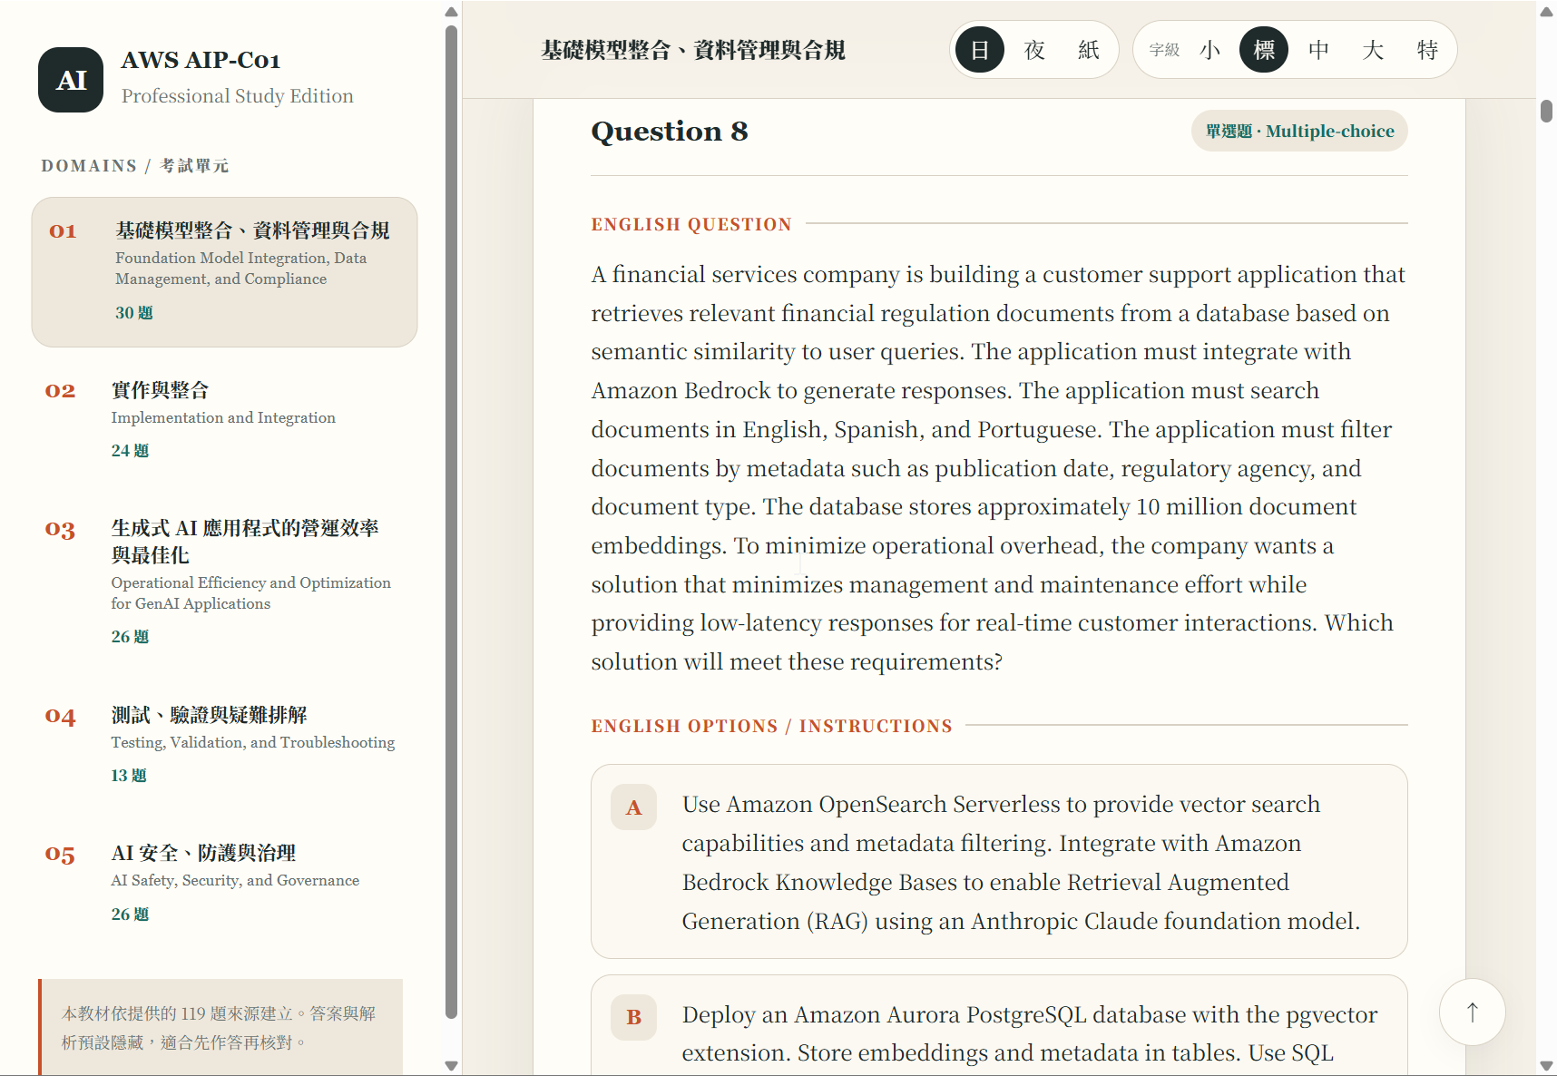Select answer option B Aurora PostgreSQL pgvector
Image resolution: width=1557 pixels, height=1076 pixels.
[x=999, y=1025]
